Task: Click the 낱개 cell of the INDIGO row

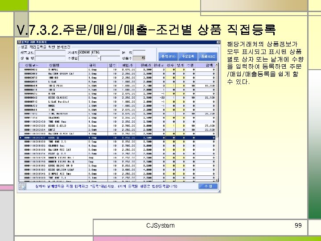Action: point(181,78)
